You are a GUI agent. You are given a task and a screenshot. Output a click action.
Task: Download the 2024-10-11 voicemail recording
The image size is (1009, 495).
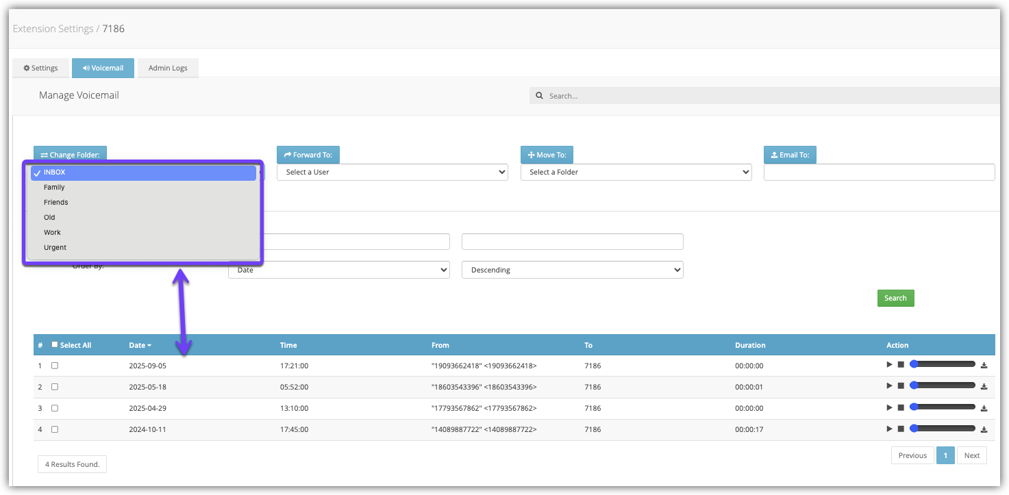click(984, 429)
